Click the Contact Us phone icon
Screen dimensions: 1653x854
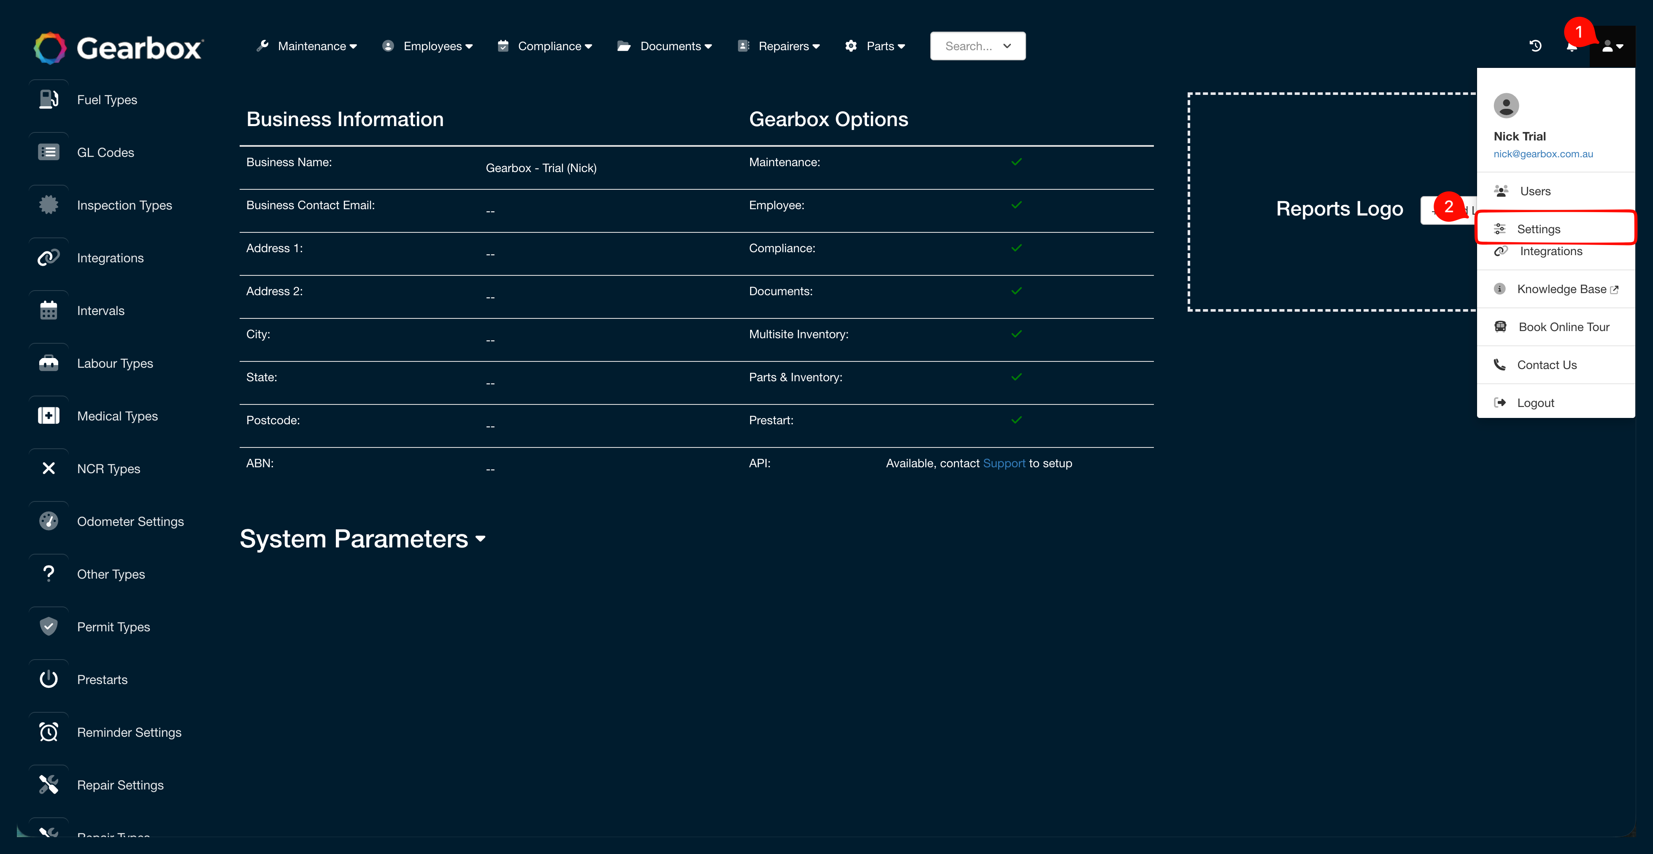click(1499, 364)
